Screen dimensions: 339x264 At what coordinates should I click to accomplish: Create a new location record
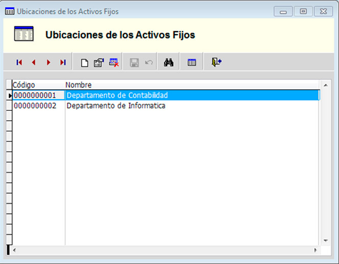(x=85, y=62)
